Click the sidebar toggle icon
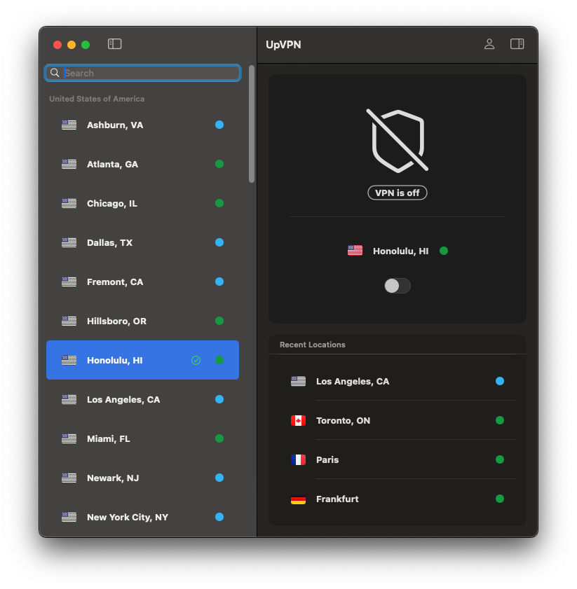 click(x=114, y=43)
